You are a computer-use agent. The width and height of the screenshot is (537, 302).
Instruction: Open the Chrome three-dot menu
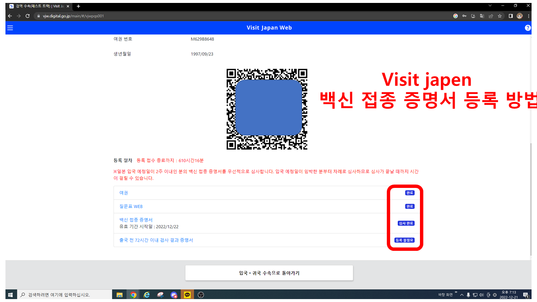pos(528,16)
